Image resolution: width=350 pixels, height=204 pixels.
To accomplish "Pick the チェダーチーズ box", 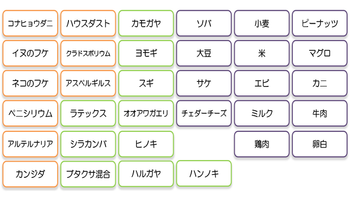I will (204, 114).
